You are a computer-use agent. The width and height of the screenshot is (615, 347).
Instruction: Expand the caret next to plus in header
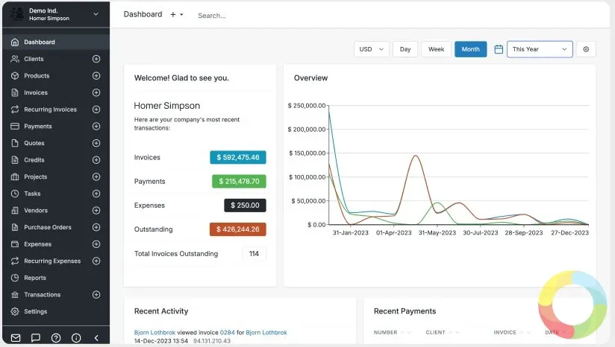(181, 15)
